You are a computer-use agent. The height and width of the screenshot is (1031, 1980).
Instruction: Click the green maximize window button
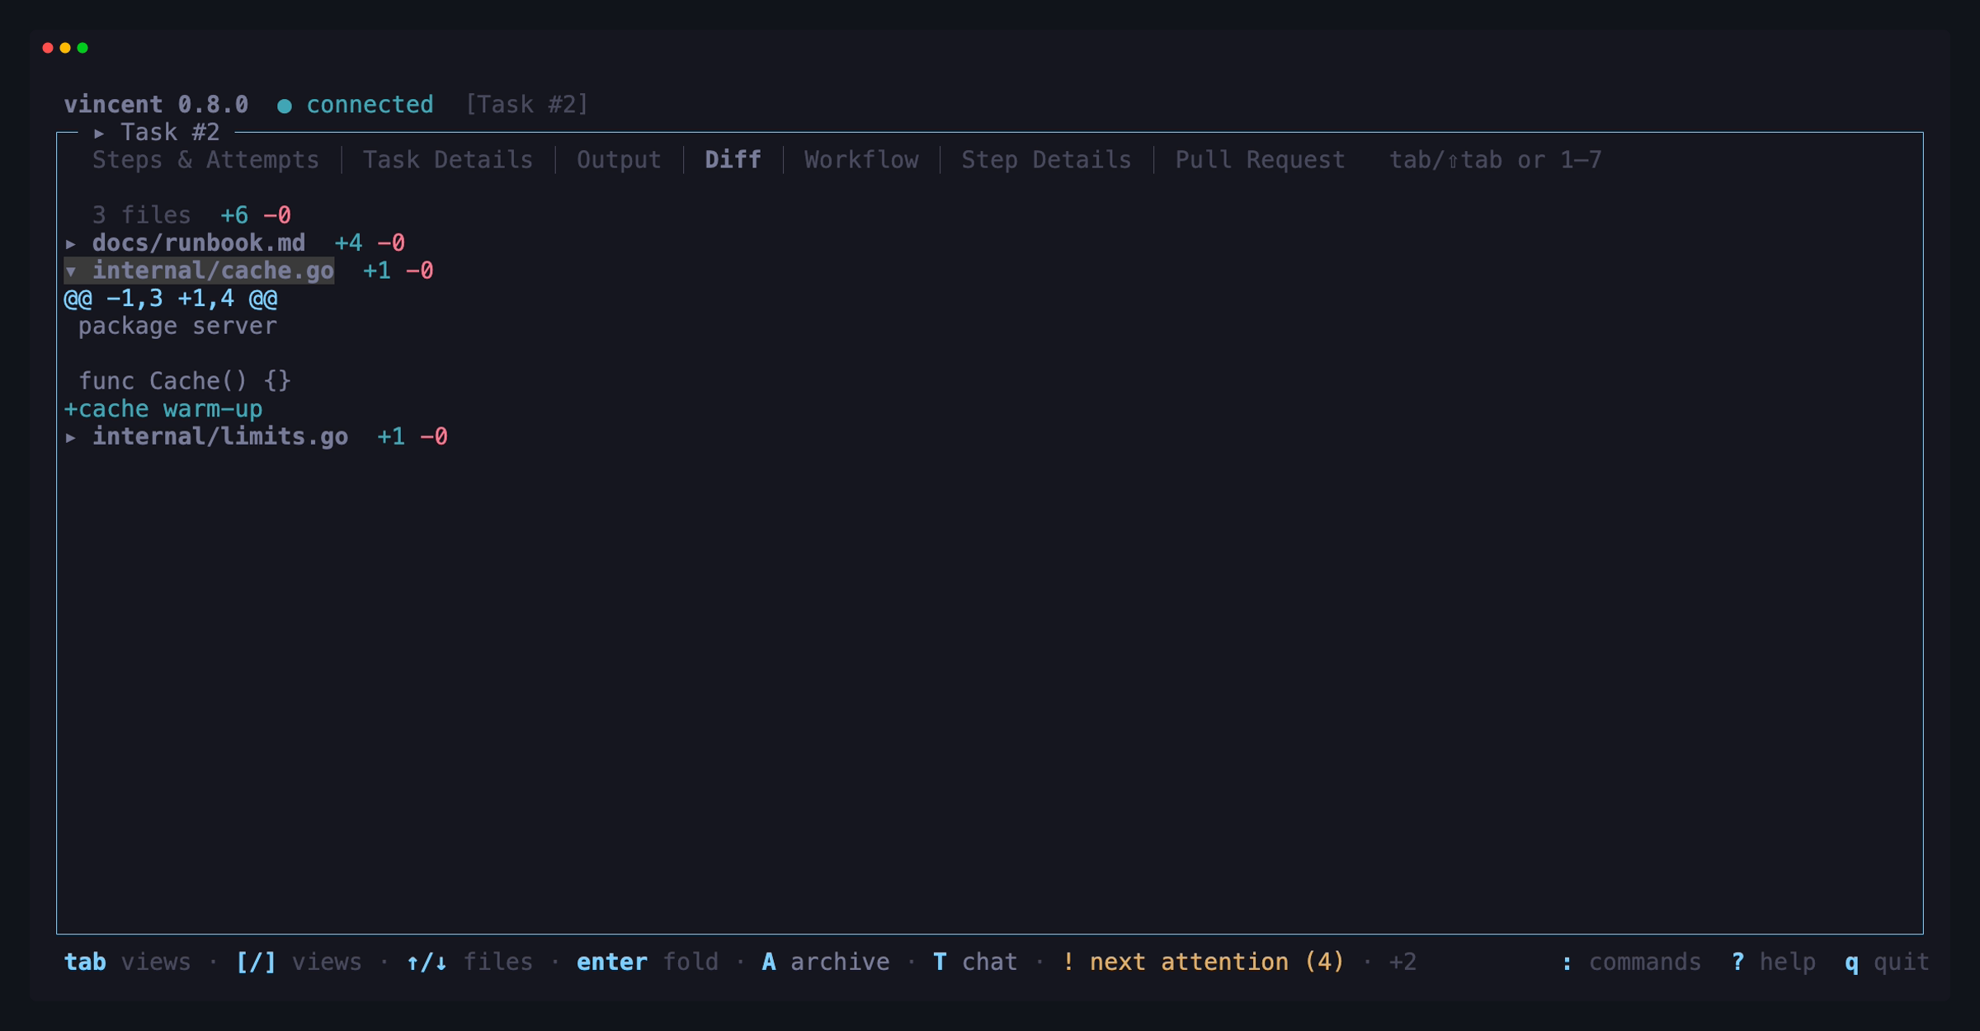click(82, 48)
